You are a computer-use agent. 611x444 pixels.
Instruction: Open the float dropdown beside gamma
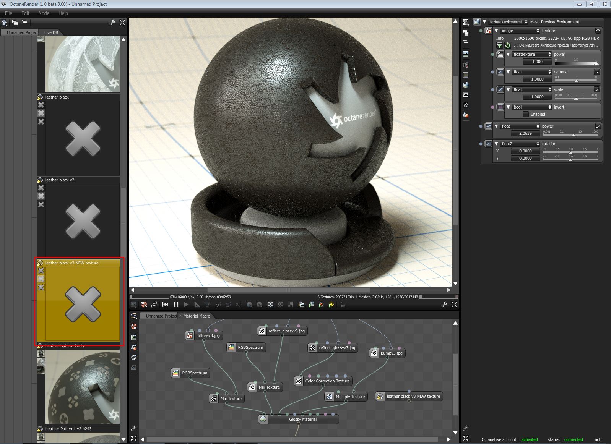532,72
